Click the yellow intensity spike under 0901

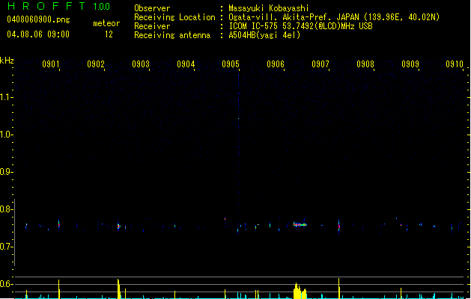[59, 289]
